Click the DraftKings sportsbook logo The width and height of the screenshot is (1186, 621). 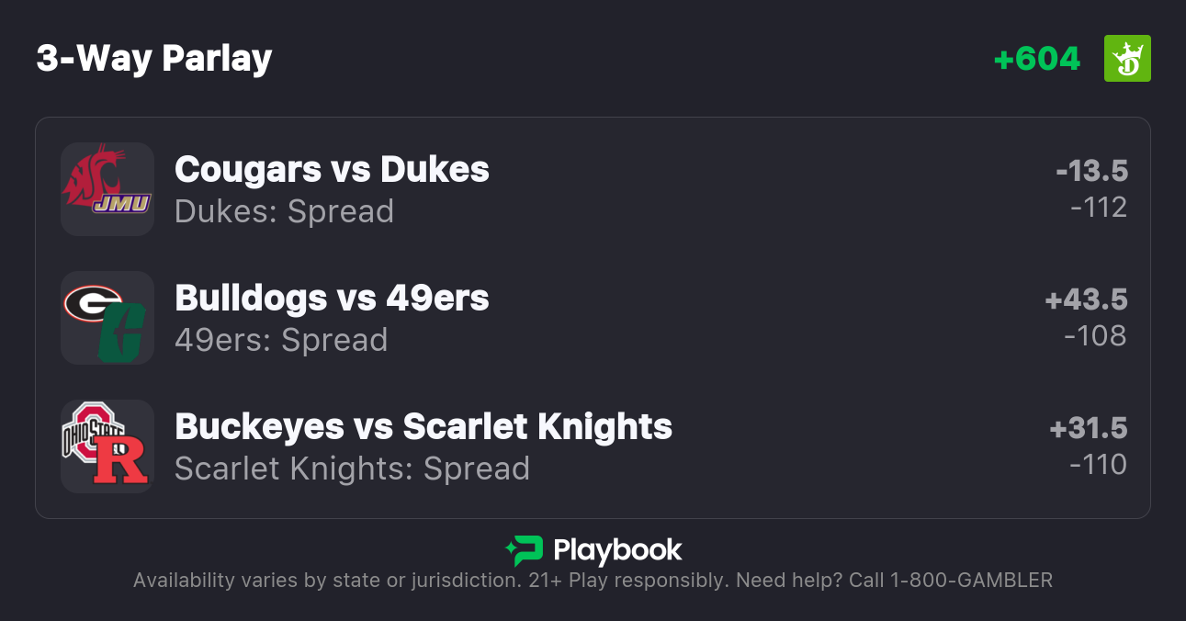click(1127, 59)
